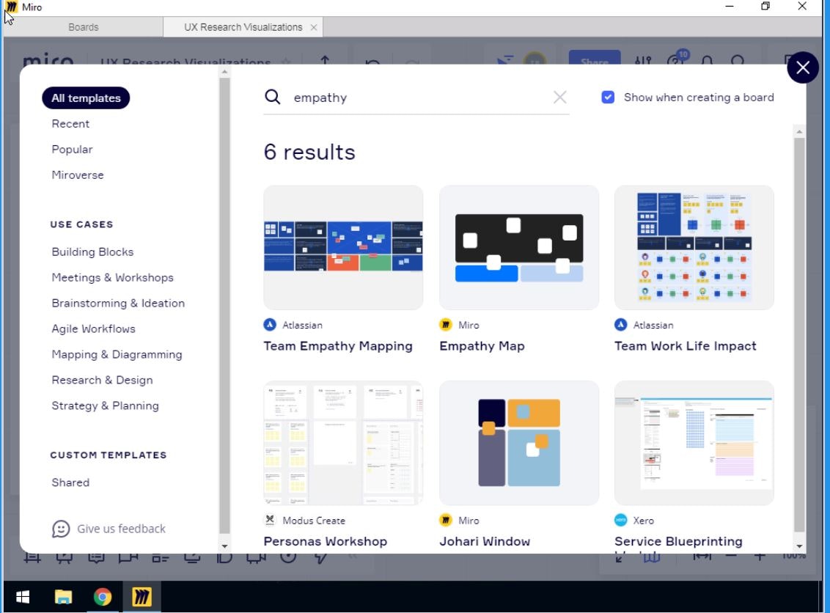
Task: Click inside the template search field
Action: pos(418,98)
